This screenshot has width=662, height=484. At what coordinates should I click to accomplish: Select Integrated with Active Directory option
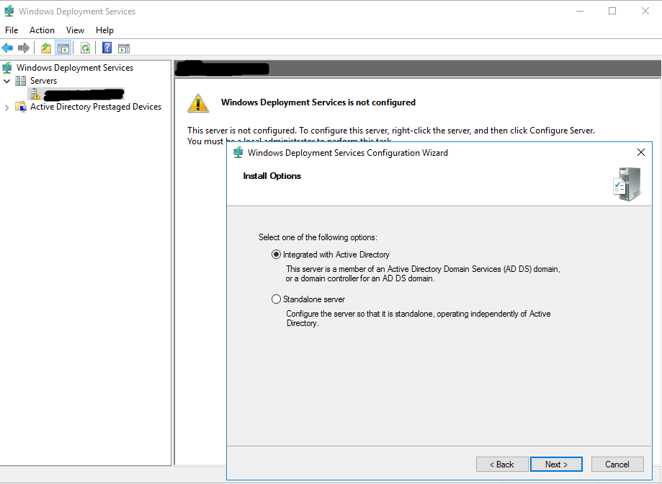pos(276,255)
